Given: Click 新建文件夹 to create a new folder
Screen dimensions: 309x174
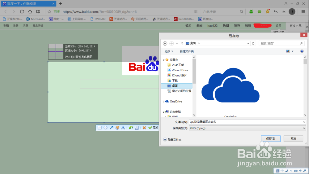Looking at the screenshot, I should click(x=187, y=51).
